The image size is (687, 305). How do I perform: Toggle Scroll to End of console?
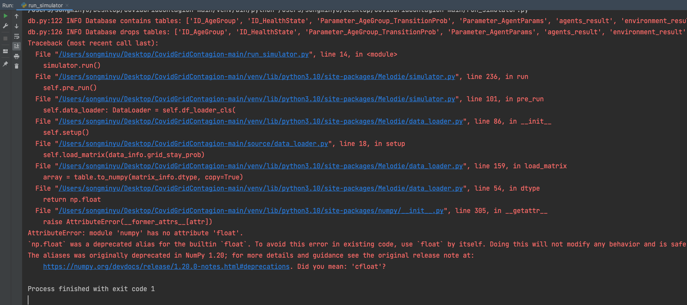17,46
